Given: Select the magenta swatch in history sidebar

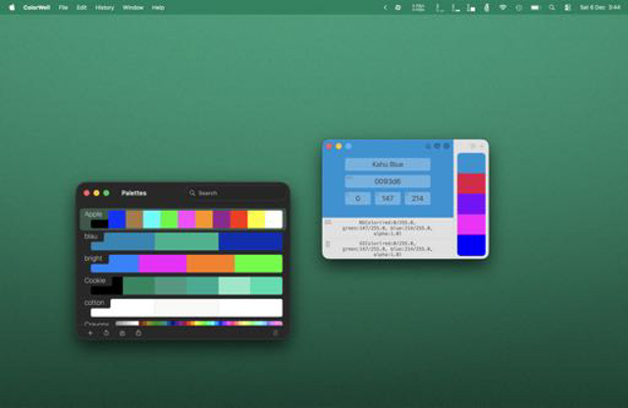Looking at the screenshot, I should coord(471,225).
